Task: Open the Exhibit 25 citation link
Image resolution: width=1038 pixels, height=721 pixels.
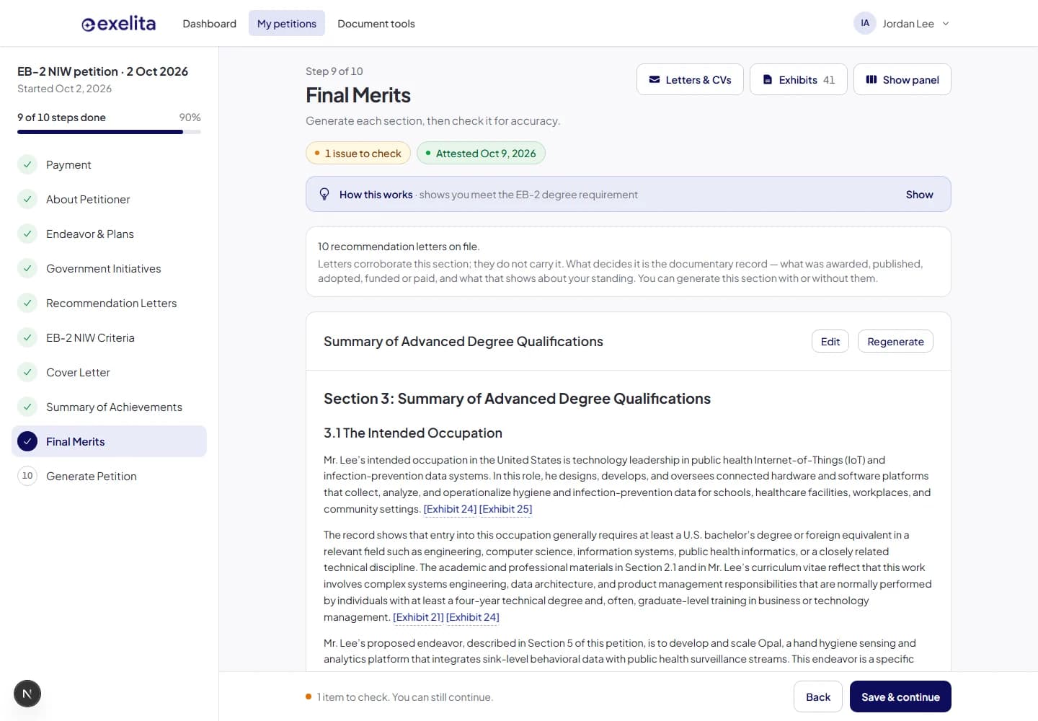Action: [x=505, y=509]
